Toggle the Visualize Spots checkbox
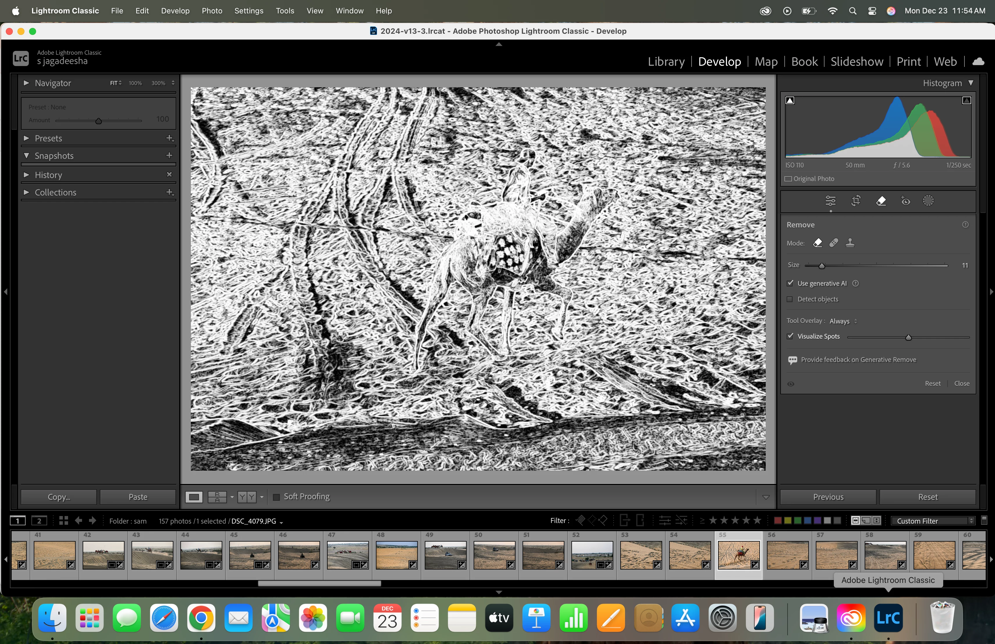995x644 pixels. 790,337
